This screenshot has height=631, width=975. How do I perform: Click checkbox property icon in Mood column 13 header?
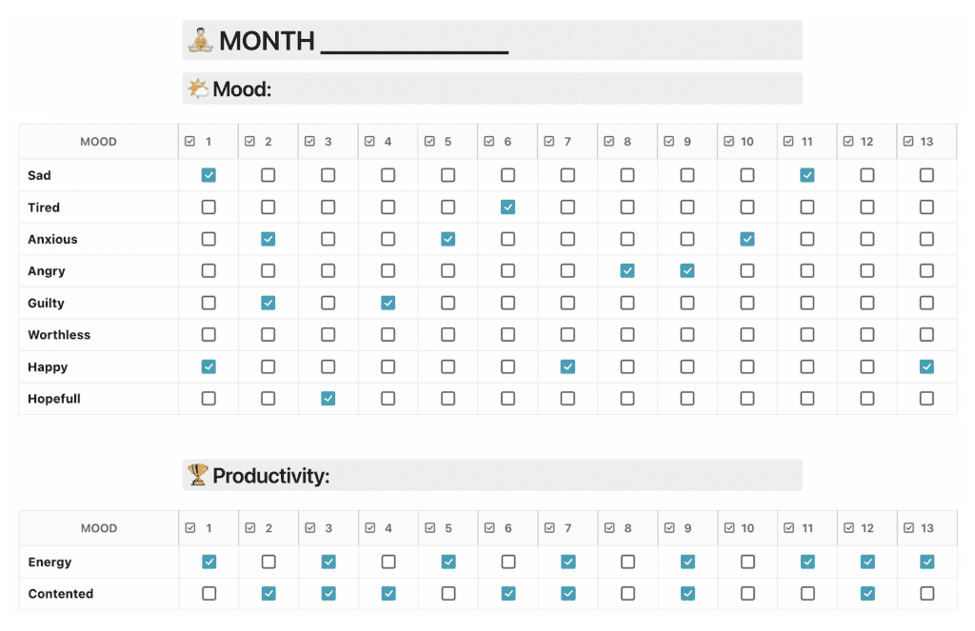click(x=908, y=141)
